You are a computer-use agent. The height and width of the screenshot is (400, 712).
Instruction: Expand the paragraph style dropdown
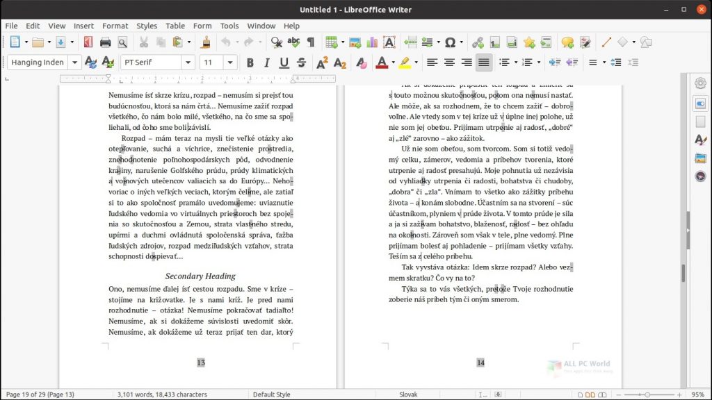click(74, 62)
